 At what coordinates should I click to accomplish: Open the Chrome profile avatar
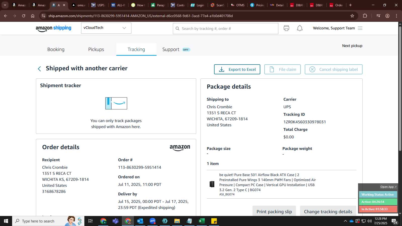(387, 16)
